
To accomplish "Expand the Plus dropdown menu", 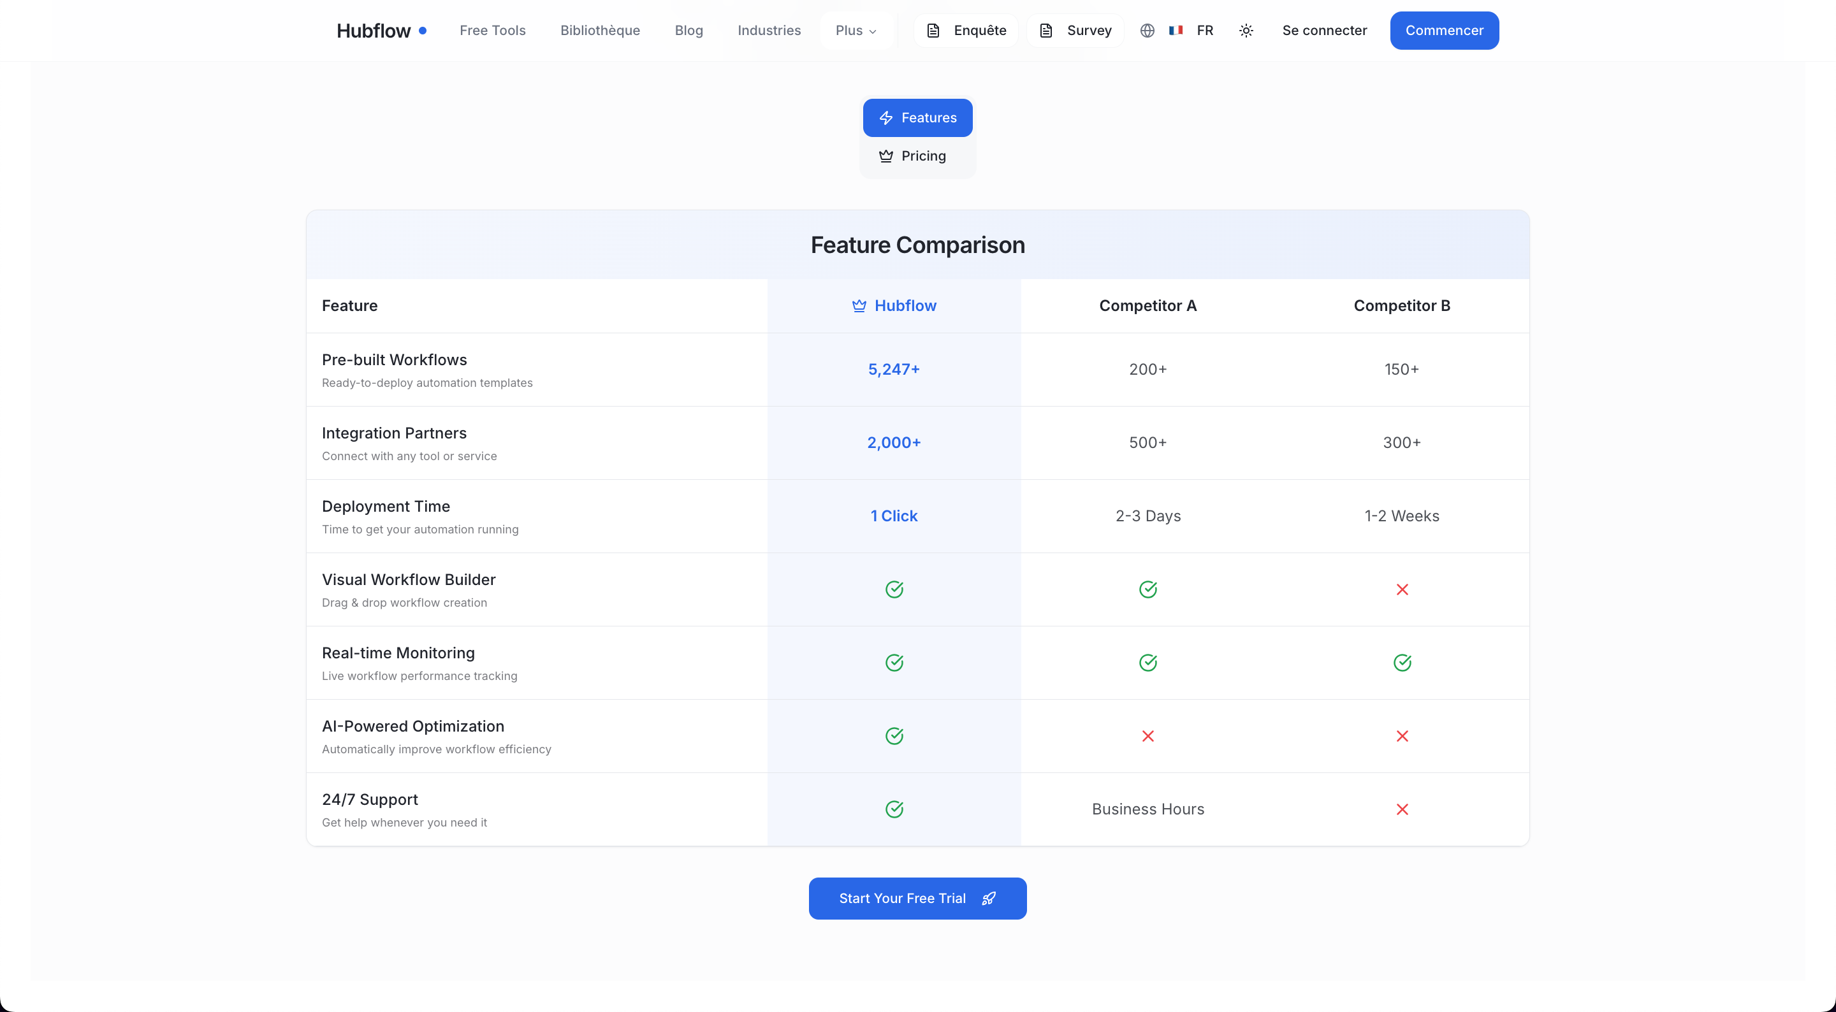I will 856,31.
